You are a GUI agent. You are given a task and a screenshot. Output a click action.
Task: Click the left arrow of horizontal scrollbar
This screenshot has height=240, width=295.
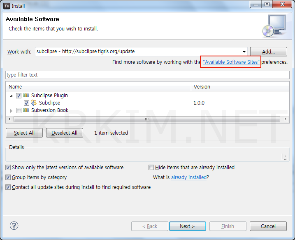point(9,119)
